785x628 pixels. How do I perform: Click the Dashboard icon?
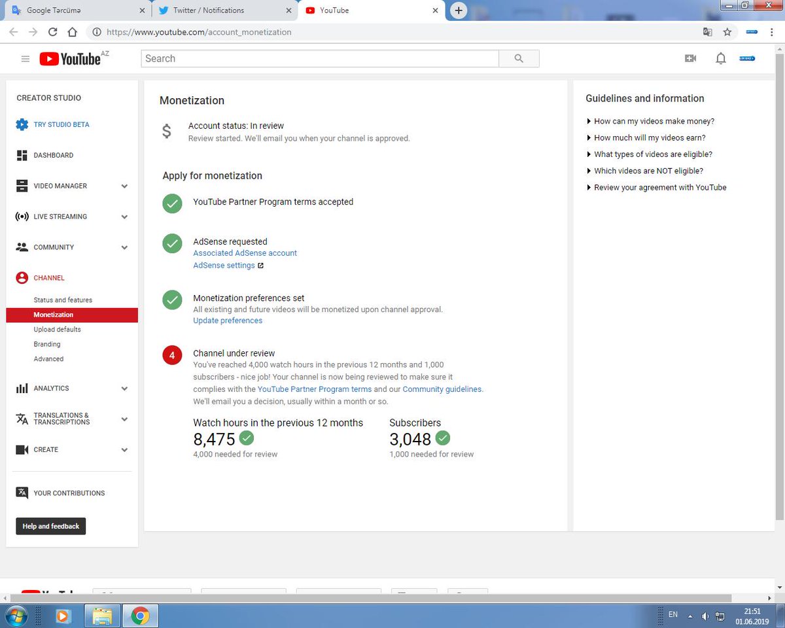(22, 155)
